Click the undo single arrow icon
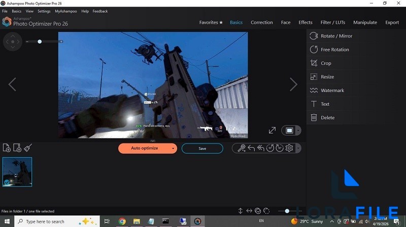The image size is (406, 227). 251,148
